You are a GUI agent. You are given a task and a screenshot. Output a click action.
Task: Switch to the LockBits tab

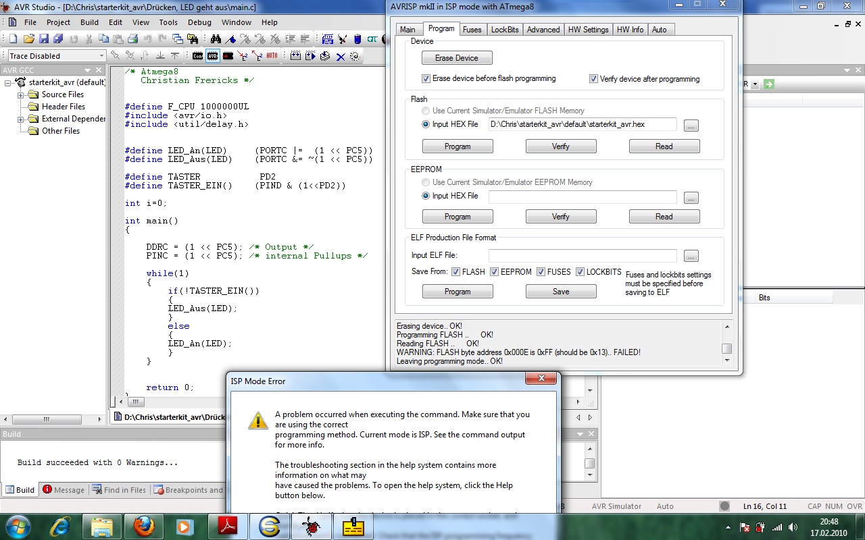[505, 30]
